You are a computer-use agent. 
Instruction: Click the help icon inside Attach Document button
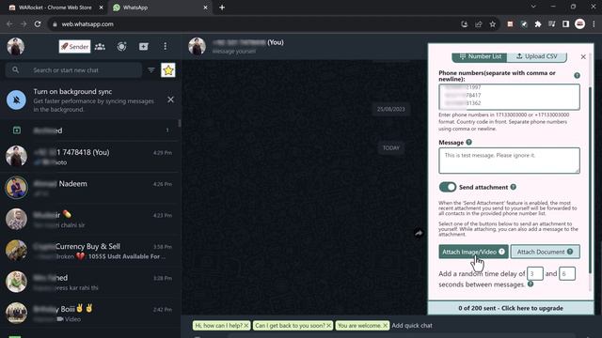pyautogui.click(x=570, y=252)
